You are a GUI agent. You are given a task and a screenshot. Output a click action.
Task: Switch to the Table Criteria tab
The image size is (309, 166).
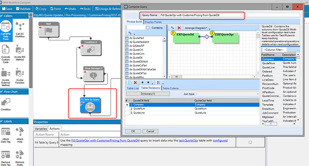pos(171,88)
